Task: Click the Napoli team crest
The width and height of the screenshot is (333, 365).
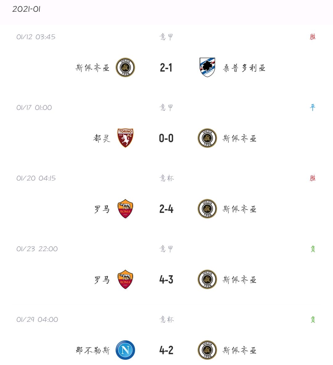Action: click(125, 350)
